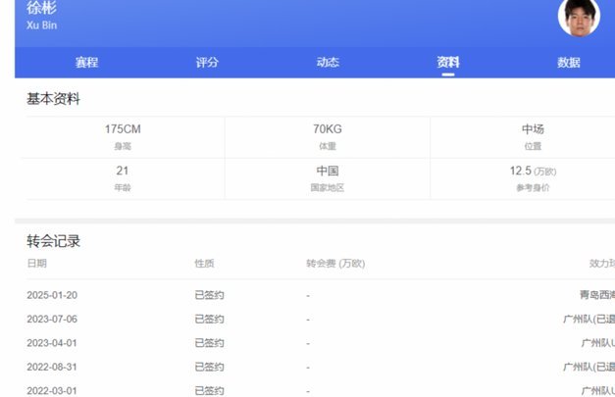Click Xu Bin's profile photo

tap(579, 17)
